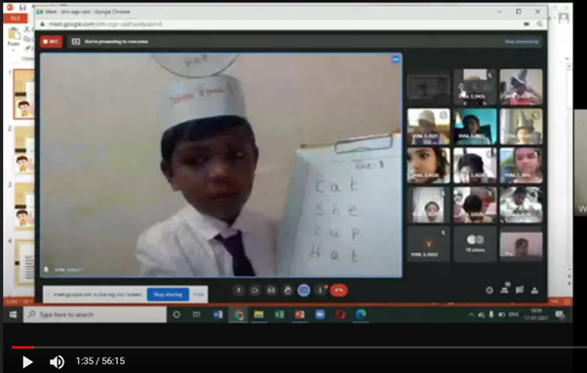The image size is (587, 373).
Task: Click the Cortana circle icon on taskbar
Action: pyautogui.click(x=176, y=315)
